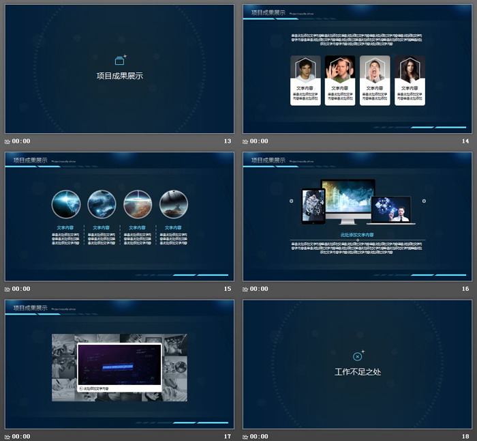
Task: Click the transition star icon below slide 16
Action: click(246, 289)
